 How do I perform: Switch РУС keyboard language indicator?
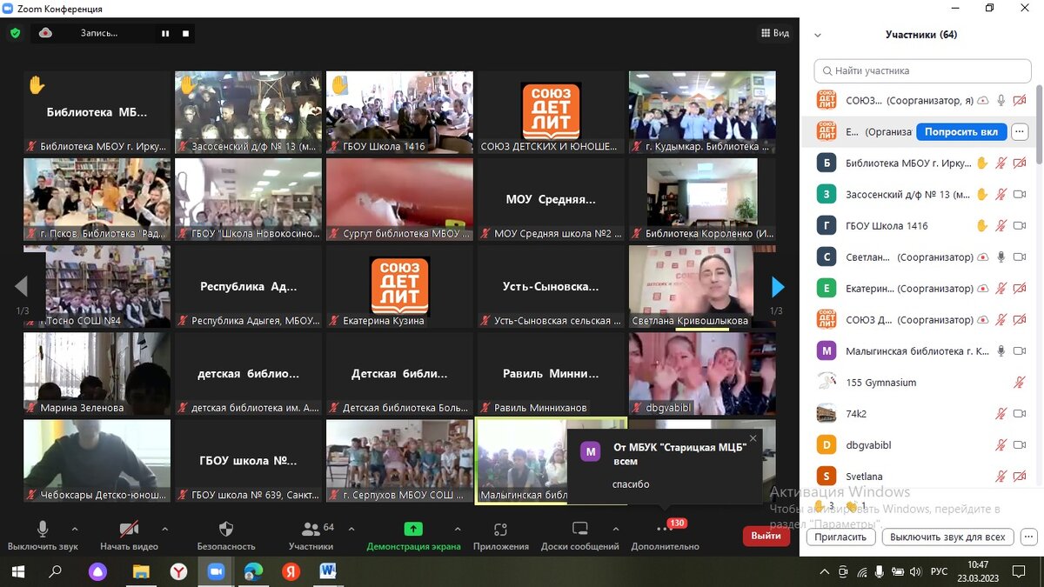(940, 571)
